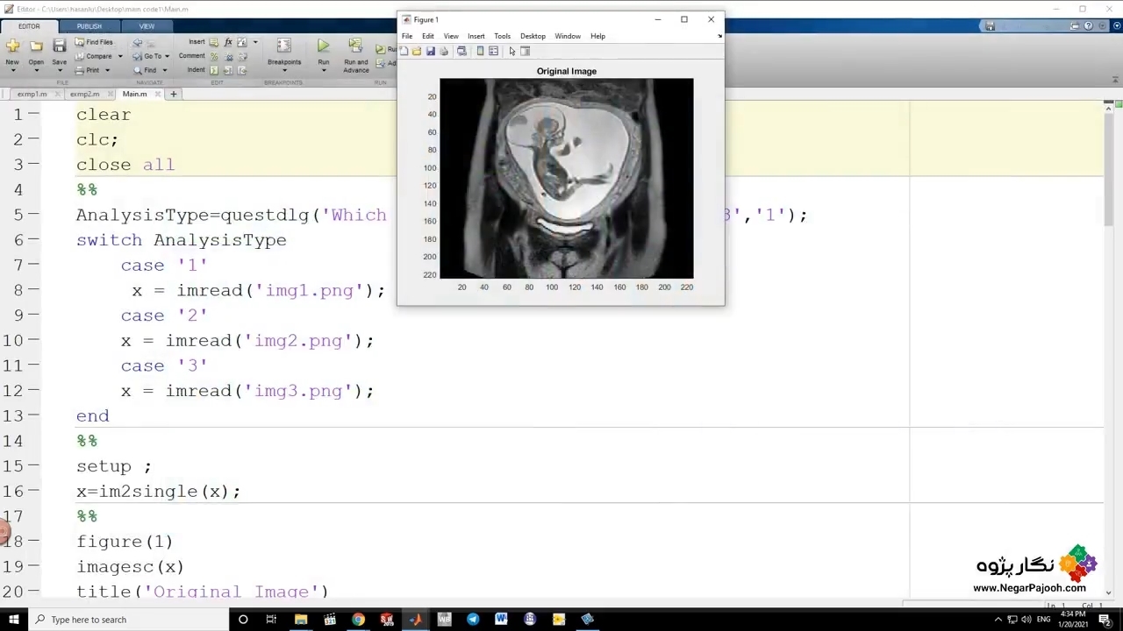
Task: Switch to the PUBLISH ribbon tab
Action: (89, 26)
